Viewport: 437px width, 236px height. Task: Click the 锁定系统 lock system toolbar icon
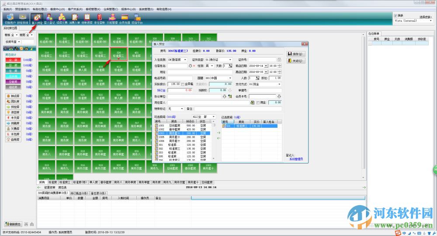coord(23,19)
